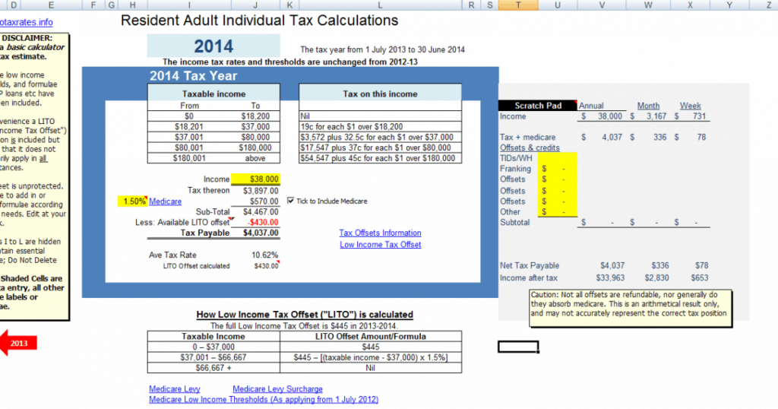Image resolution: width=778 pixels, height=409 pixels.
Task: Select the Tax thereon $3,897.00 cell
Action: coord(255,191)
